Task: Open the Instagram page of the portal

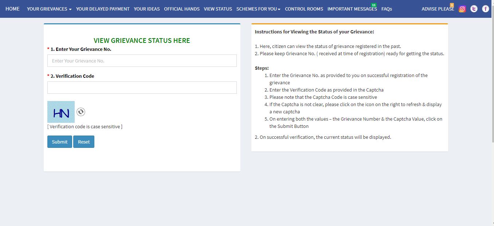Action: coord(462,9)
